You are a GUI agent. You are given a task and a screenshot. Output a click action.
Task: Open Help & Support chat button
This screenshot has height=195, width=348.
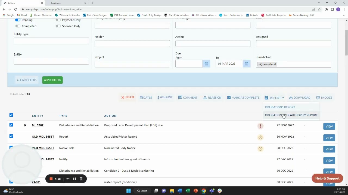[327, 178]
